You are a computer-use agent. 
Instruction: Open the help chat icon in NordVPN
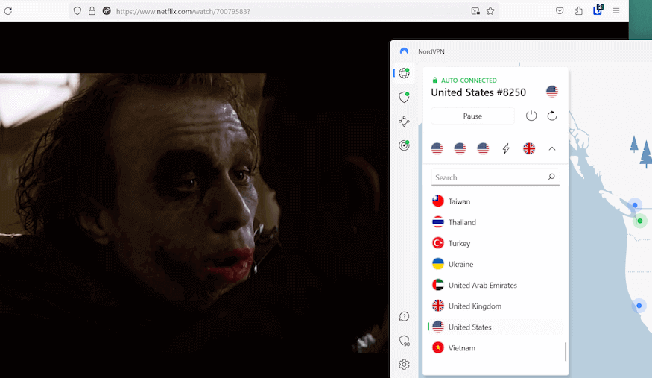[x=404, y=316]
